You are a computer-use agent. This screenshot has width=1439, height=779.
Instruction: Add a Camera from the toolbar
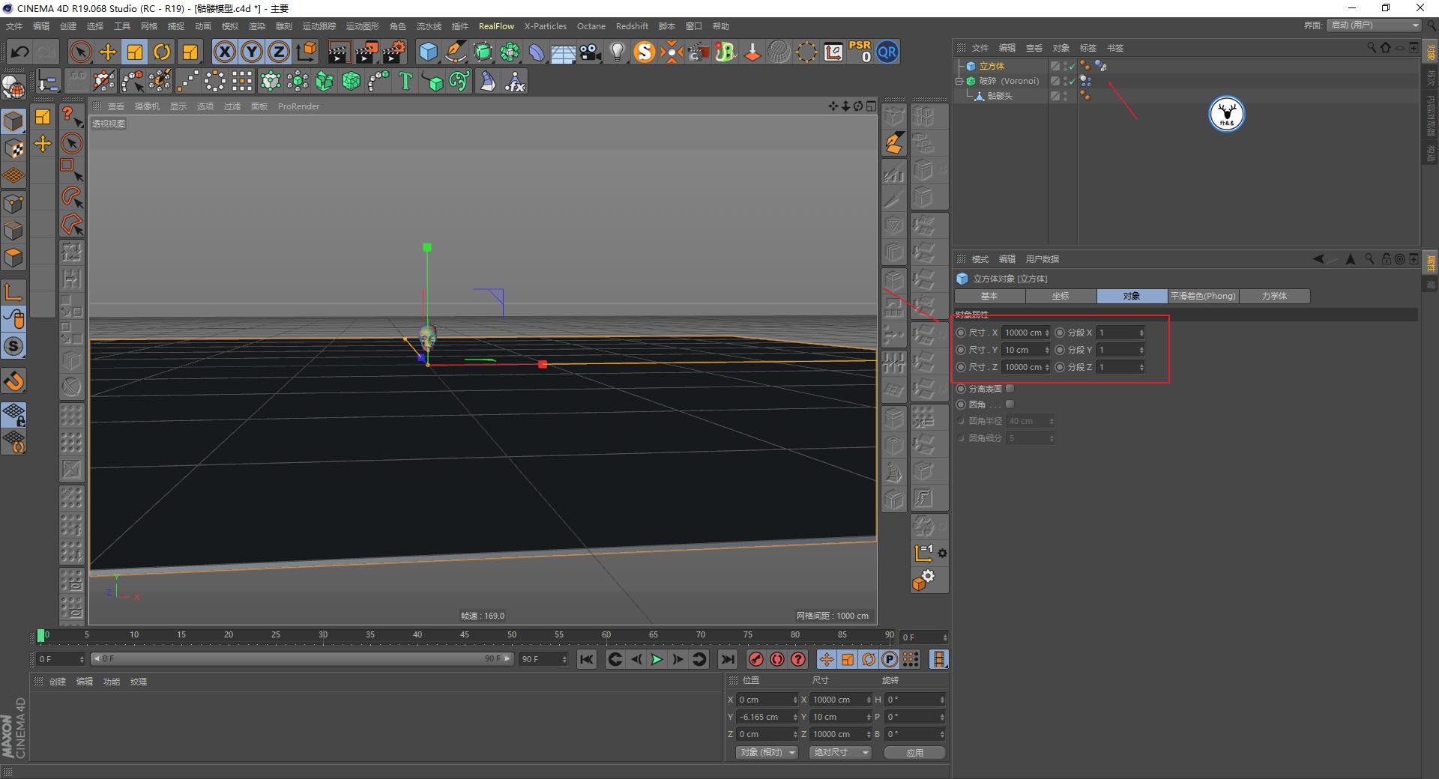(x=591, y=52)
